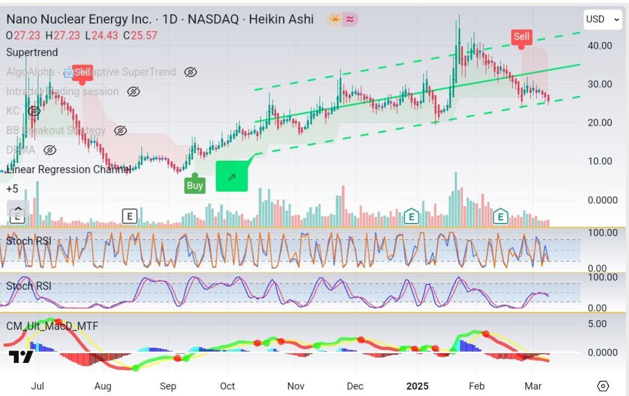Image resolution: width=629 pixels, height=396 pixels.
Task: Click the Jul label on the time axis
Action: 37,386
